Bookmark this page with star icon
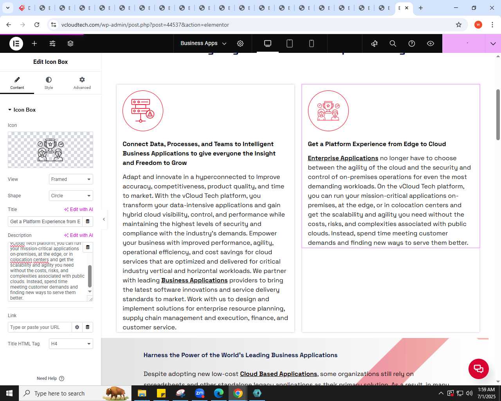Image resolution: width=501 pixels, height=401 pixels. (x=459, y=25)
